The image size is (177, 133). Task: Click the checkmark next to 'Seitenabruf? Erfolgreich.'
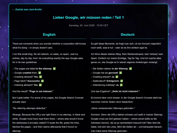click(x=122, y=81)
